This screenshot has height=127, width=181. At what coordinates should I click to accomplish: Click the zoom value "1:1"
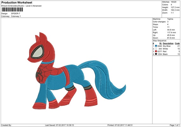172,13
